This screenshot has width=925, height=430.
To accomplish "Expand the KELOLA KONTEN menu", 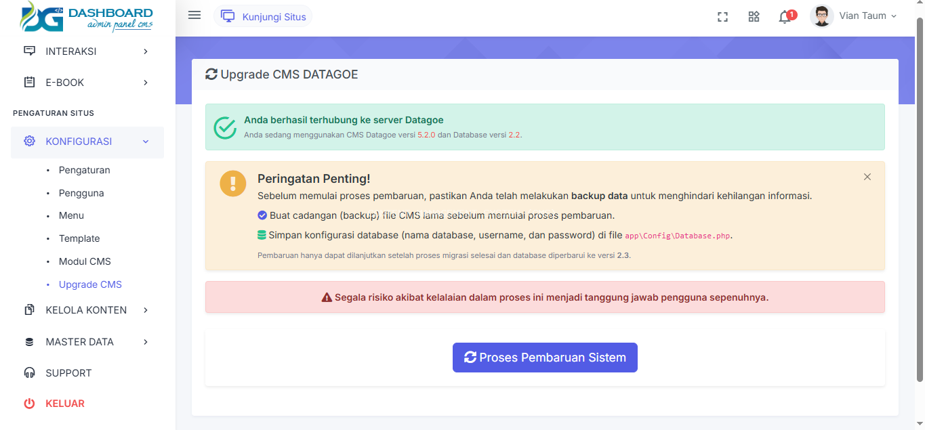I will coord(87,309).
